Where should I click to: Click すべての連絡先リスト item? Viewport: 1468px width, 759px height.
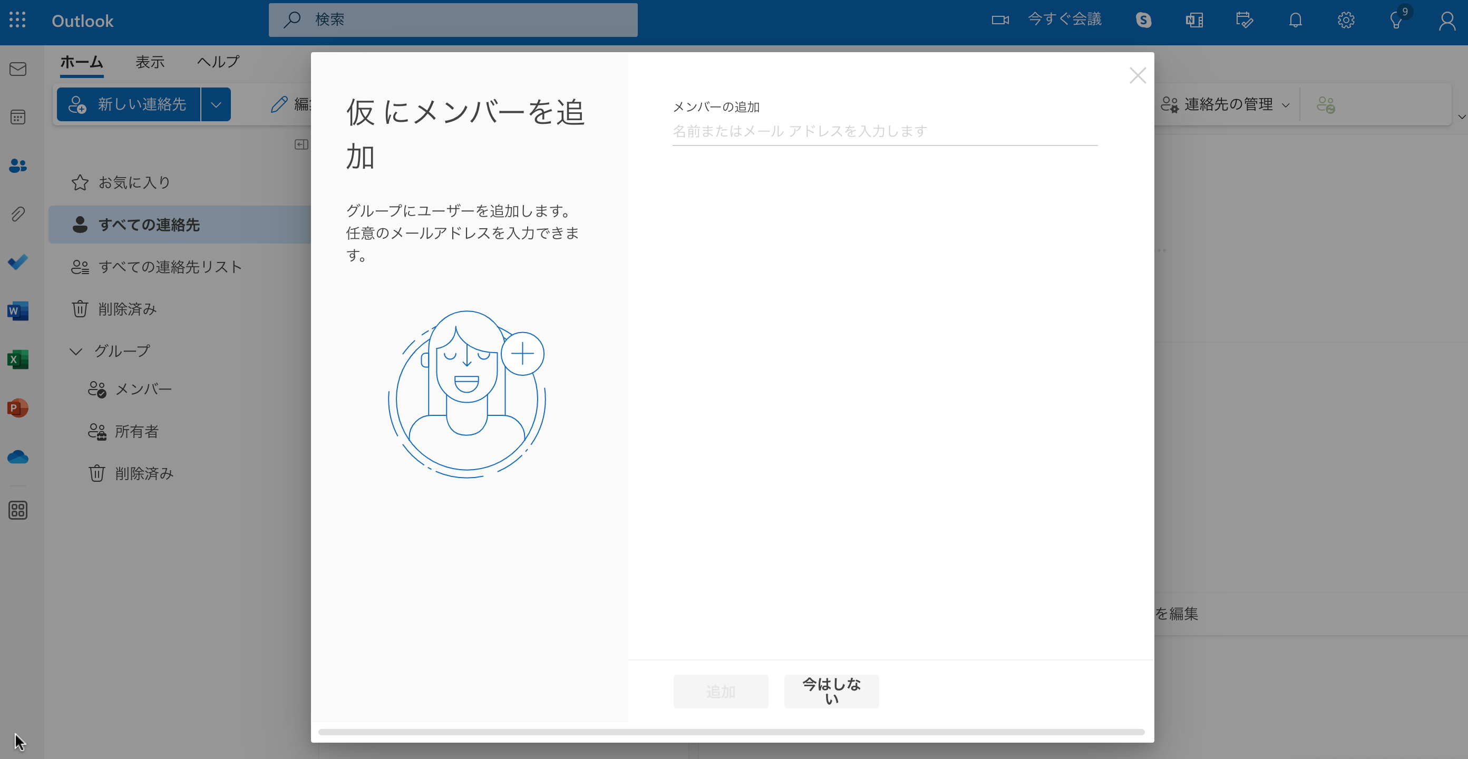tap(170, 267)
